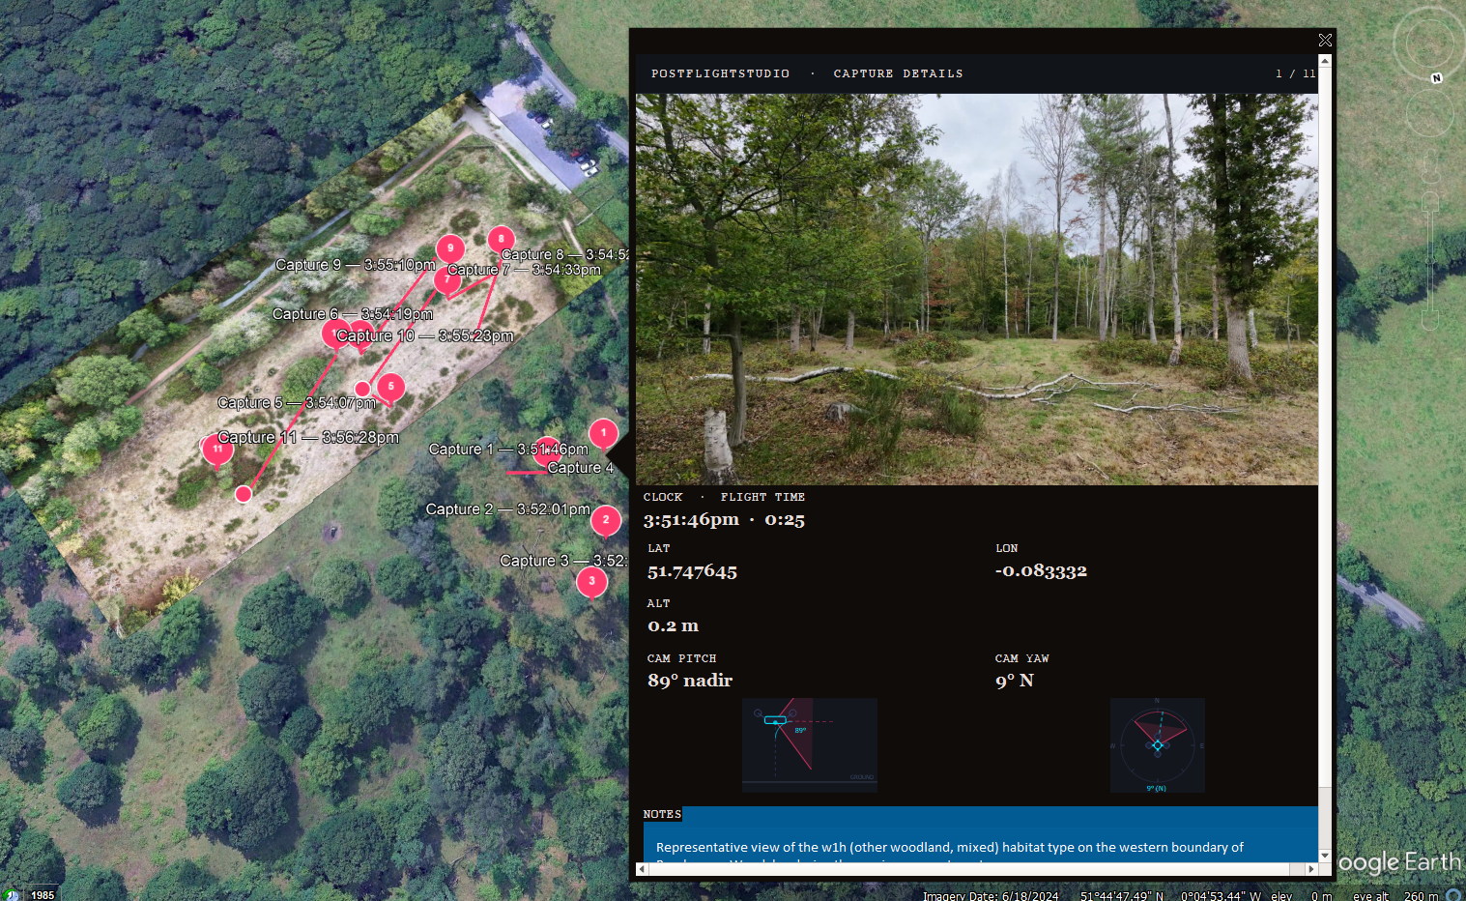Click the "Capture 4" label
Viewport: 1466px width, 901px height.
pos(581,468)
